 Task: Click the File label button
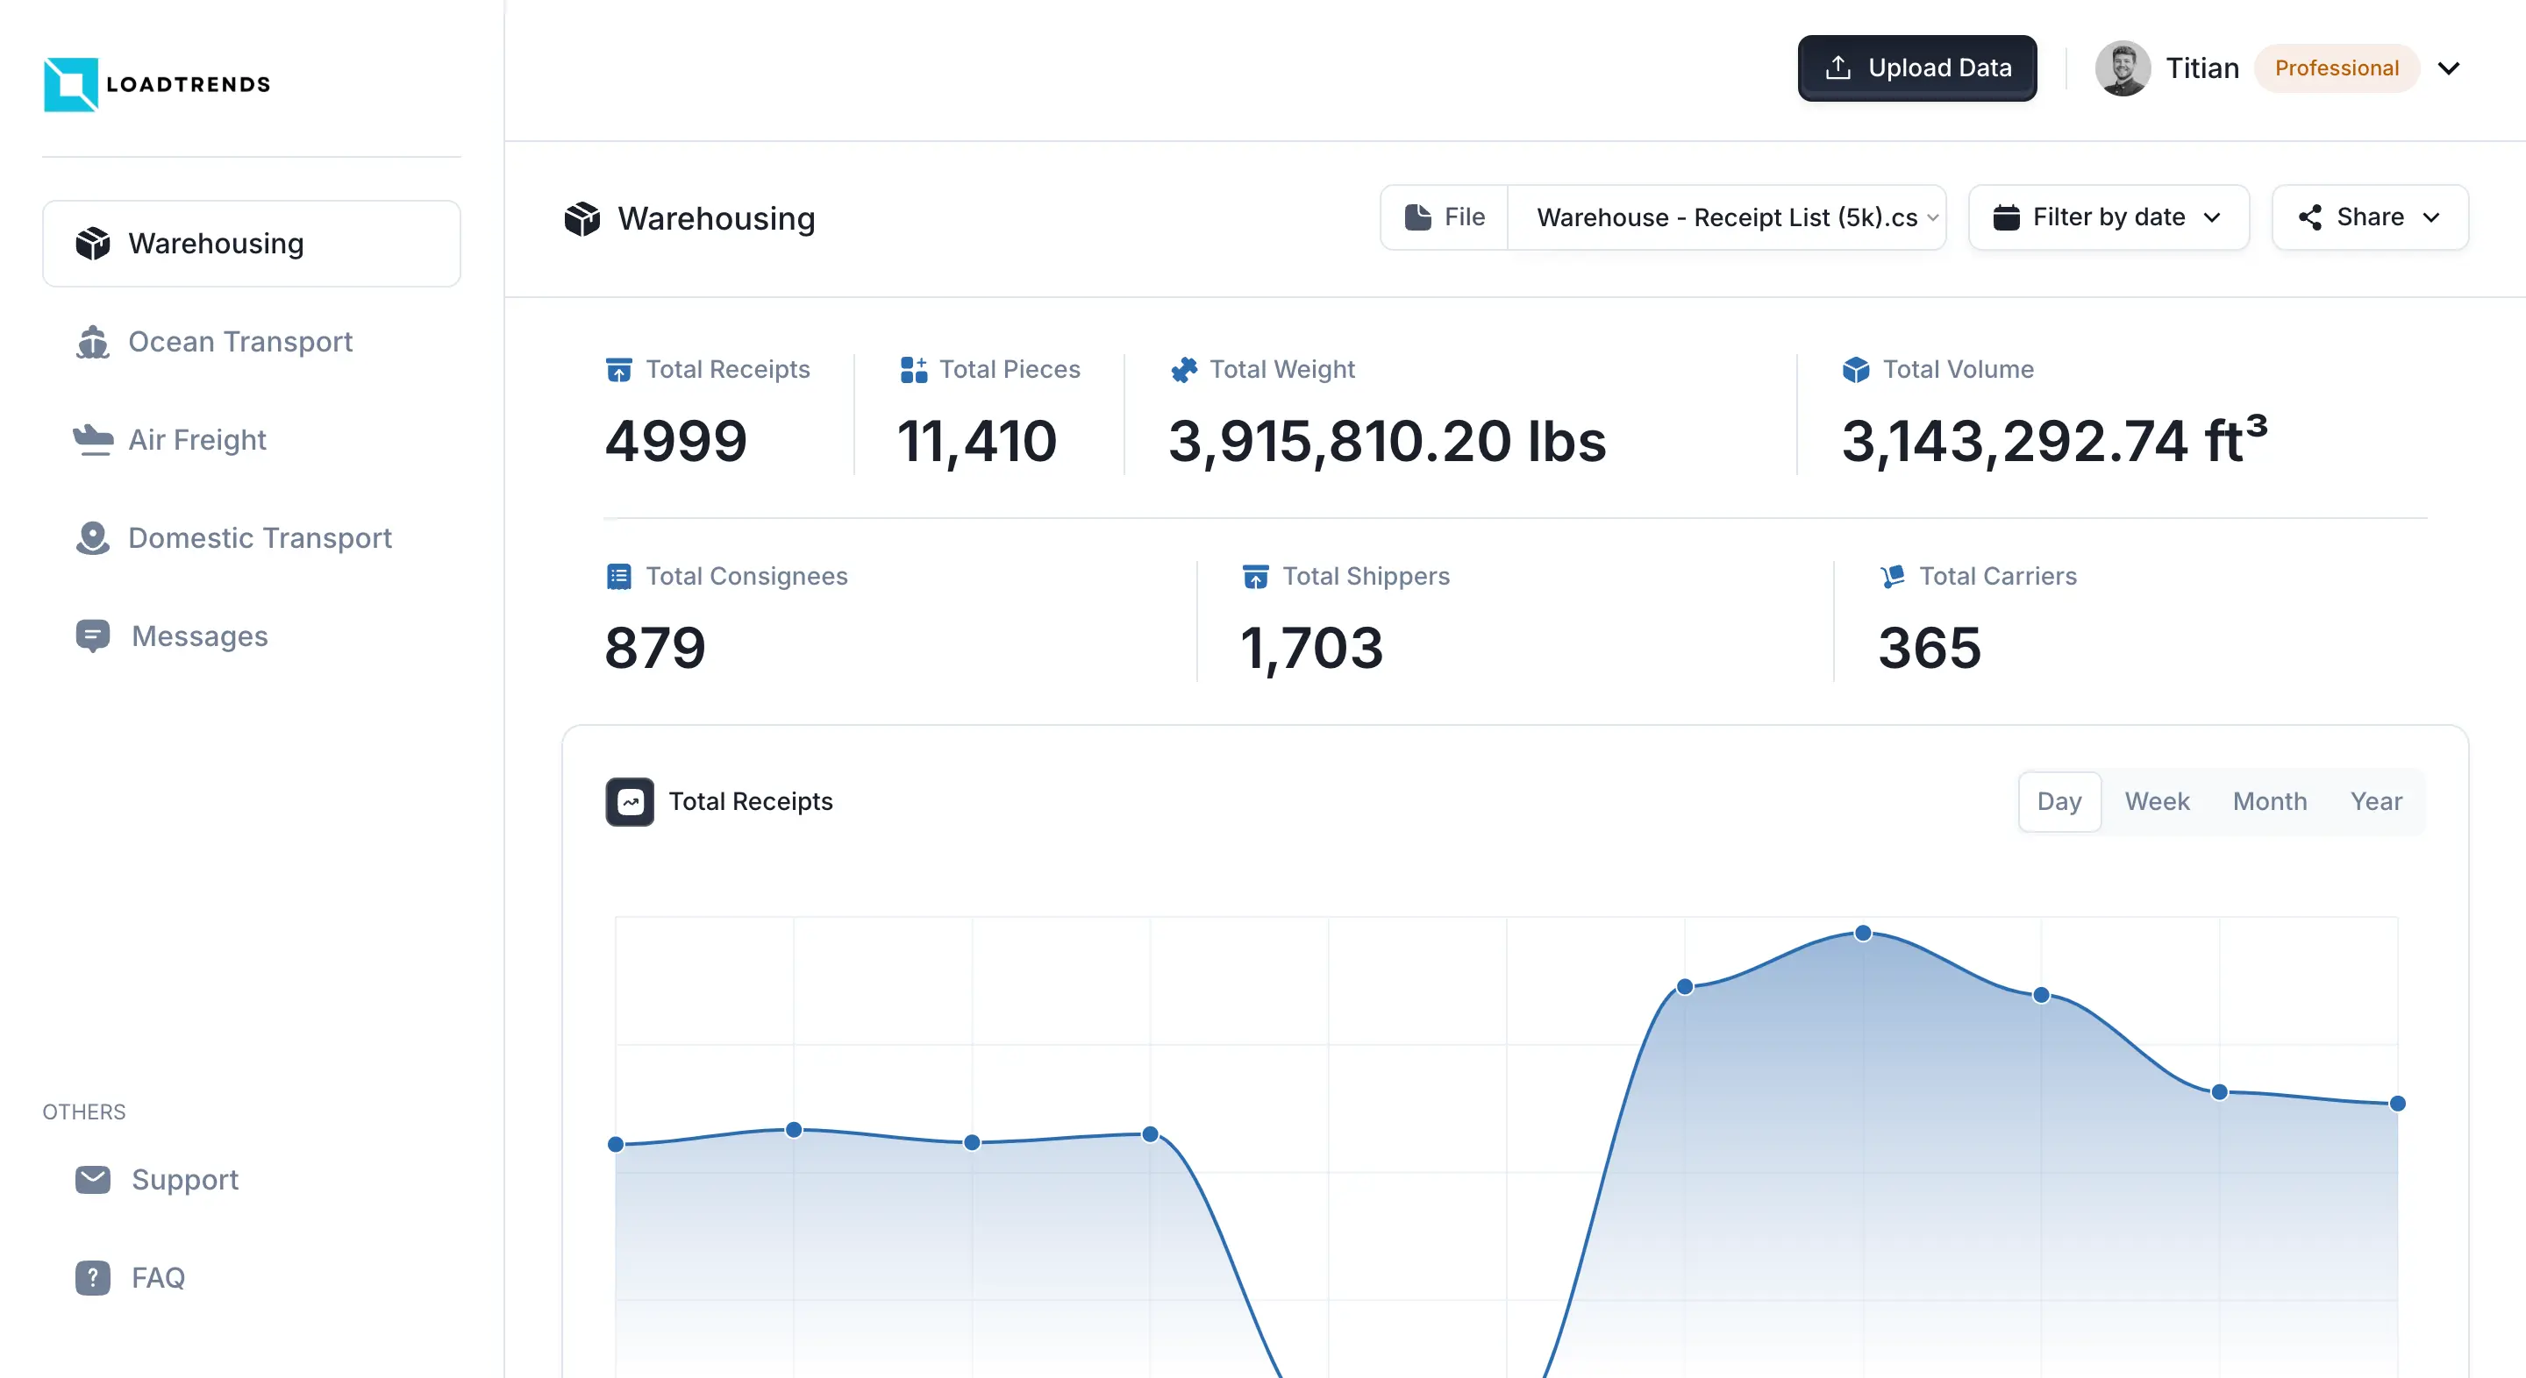coord(1445,217)
